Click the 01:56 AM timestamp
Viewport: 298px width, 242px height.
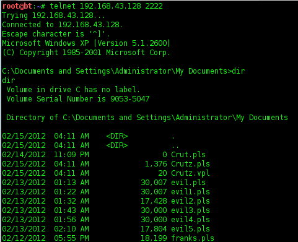[71, 220]
